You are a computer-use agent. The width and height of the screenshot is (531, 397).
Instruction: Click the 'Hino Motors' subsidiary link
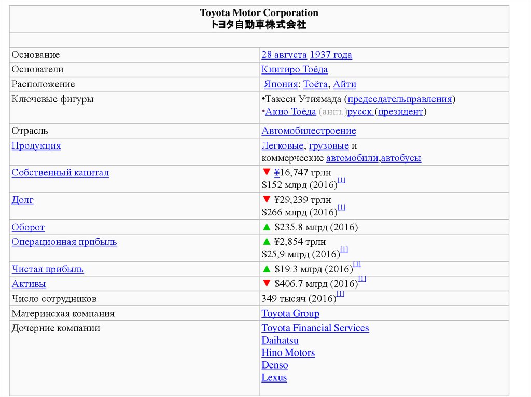pyautogui.click(x=288, y=352)
